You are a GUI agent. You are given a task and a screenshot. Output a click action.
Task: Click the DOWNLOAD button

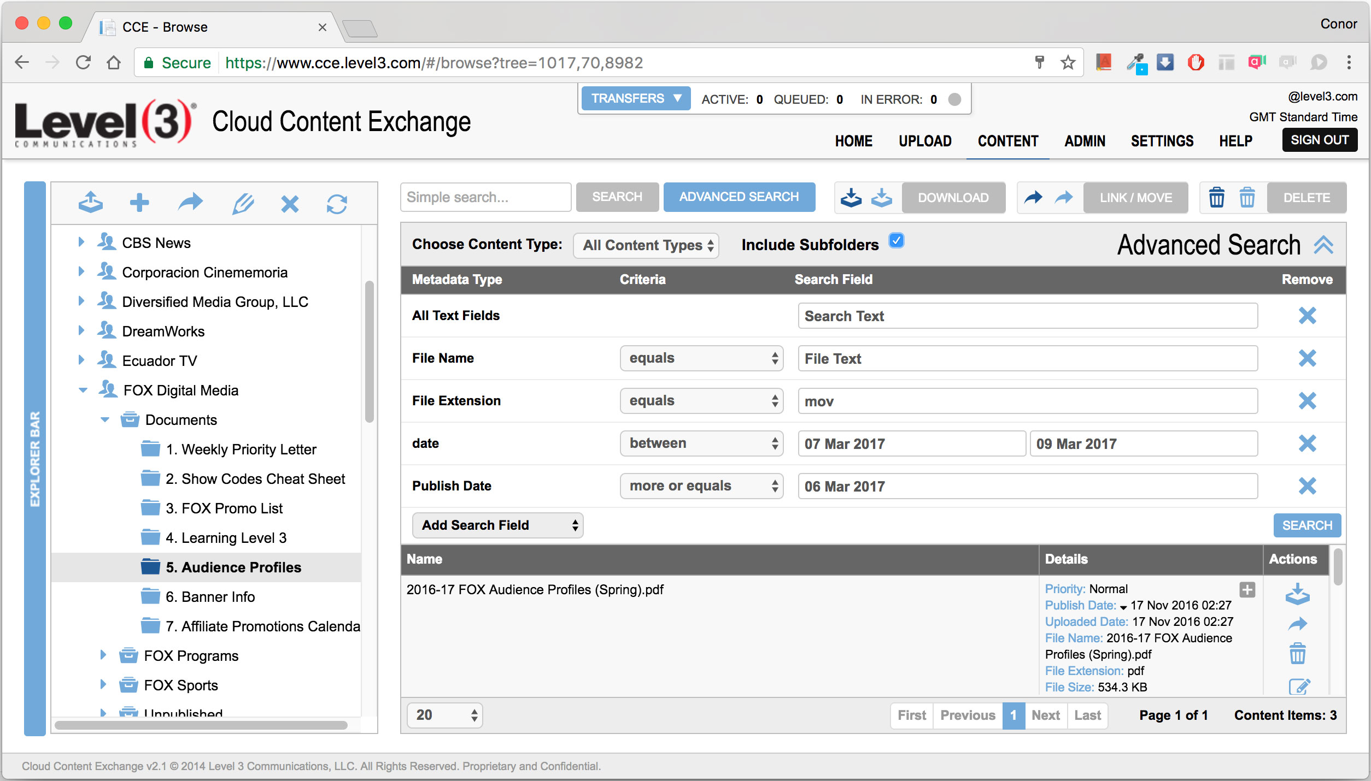click(x=953, y=198)
